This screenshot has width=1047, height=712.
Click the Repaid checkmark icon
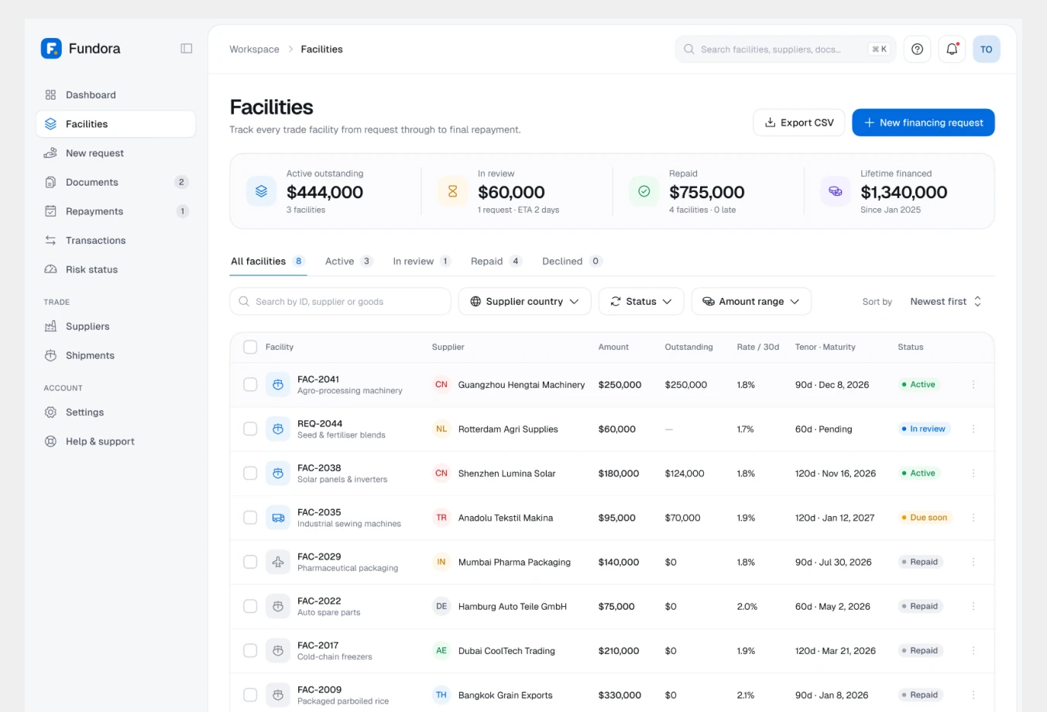coord(644,191)
